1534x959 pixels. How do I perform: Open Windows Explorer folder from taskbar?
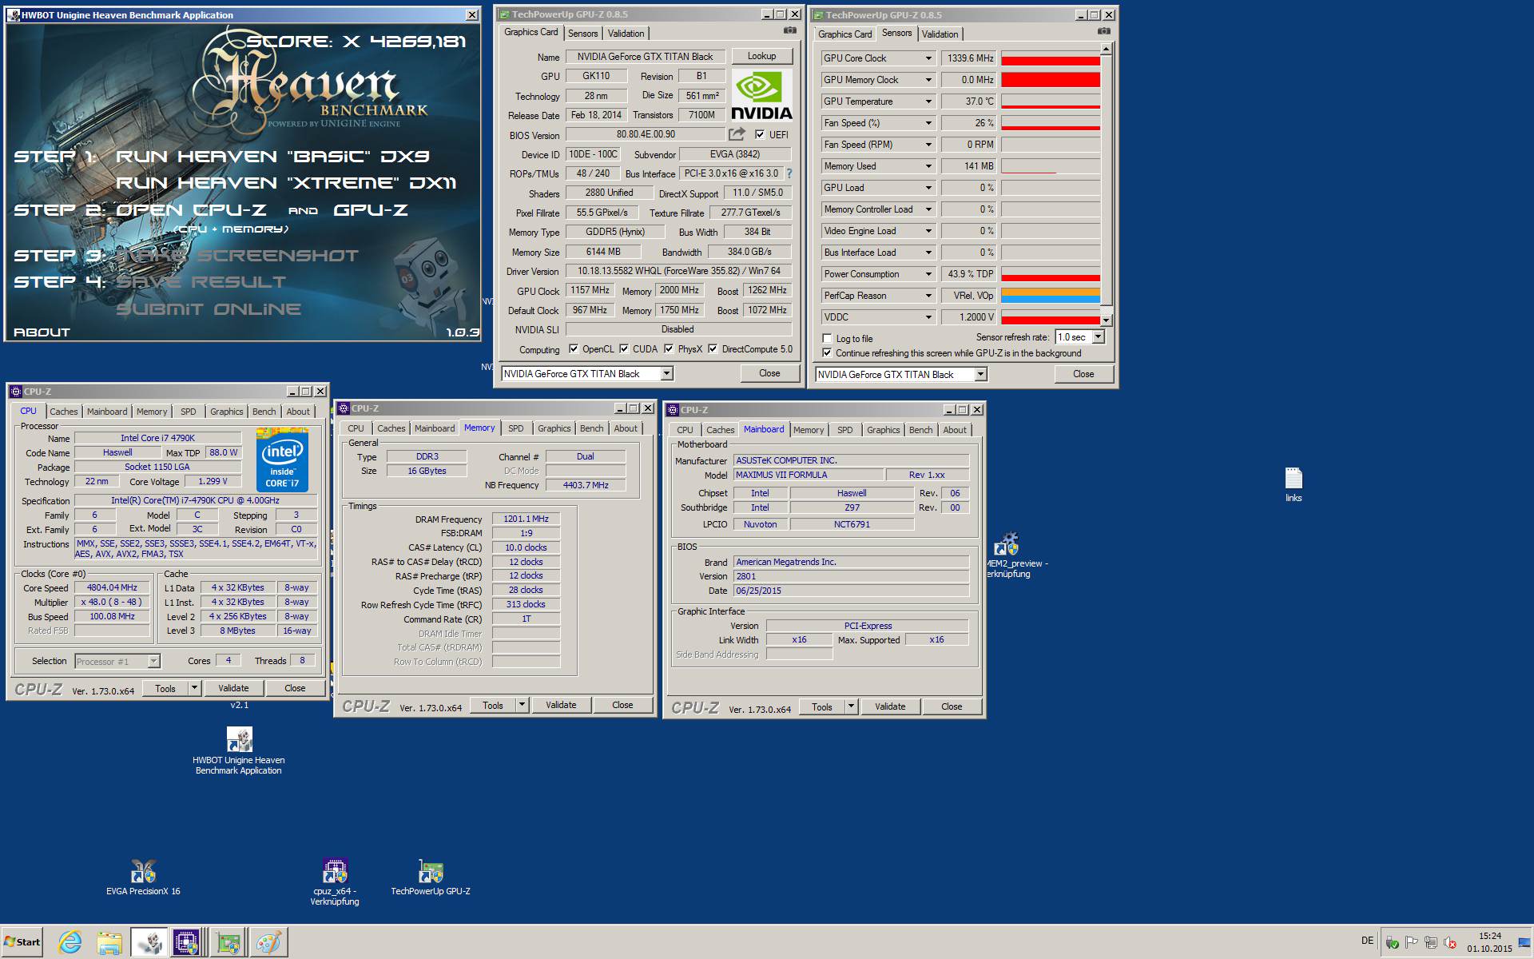109,942
